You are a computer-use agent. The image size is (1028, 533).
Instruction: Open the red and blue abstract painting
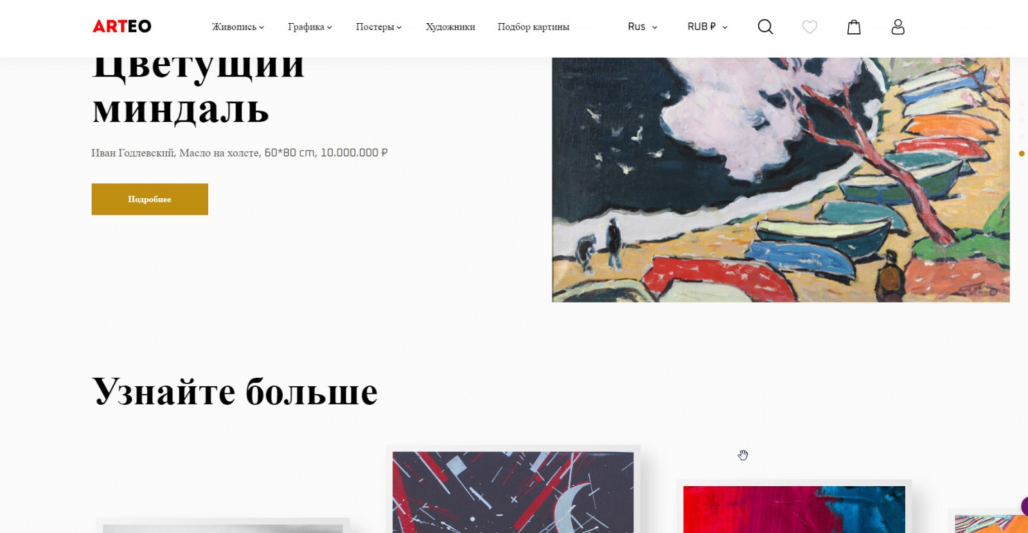point(794,509)
